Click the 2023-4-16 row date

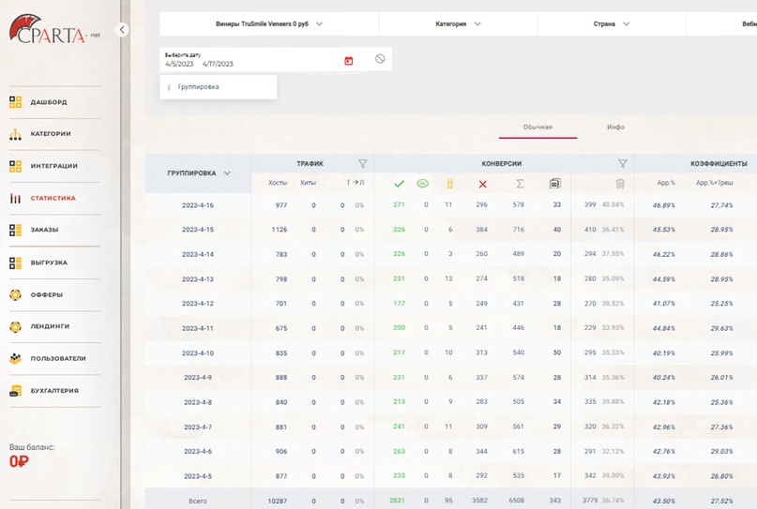198,205
